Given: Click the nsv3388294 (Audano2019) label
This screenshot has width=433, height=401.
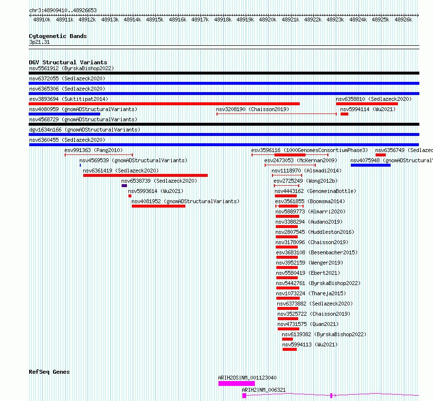Looking at the screenshot, I should [309, 222].
